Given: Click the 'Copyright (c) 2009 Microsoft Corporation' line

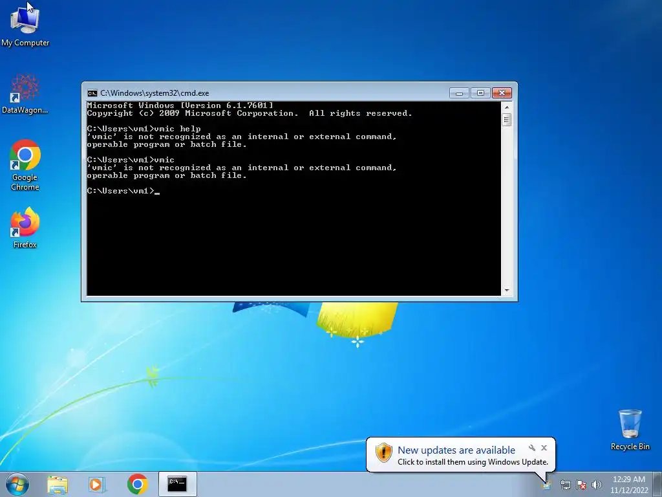Looking at the screenshot, I should (x=250, y=113).
